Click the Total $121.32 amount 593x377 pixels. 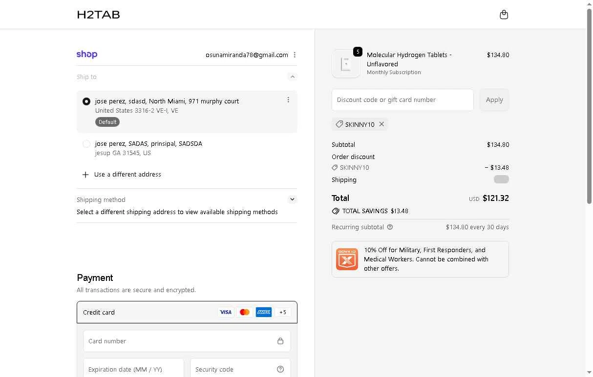click(496, 198)
